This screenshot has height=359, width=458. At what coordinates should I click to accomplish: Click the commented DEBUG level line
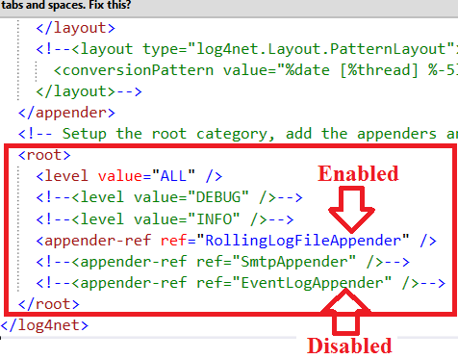[x=169, y=197]
